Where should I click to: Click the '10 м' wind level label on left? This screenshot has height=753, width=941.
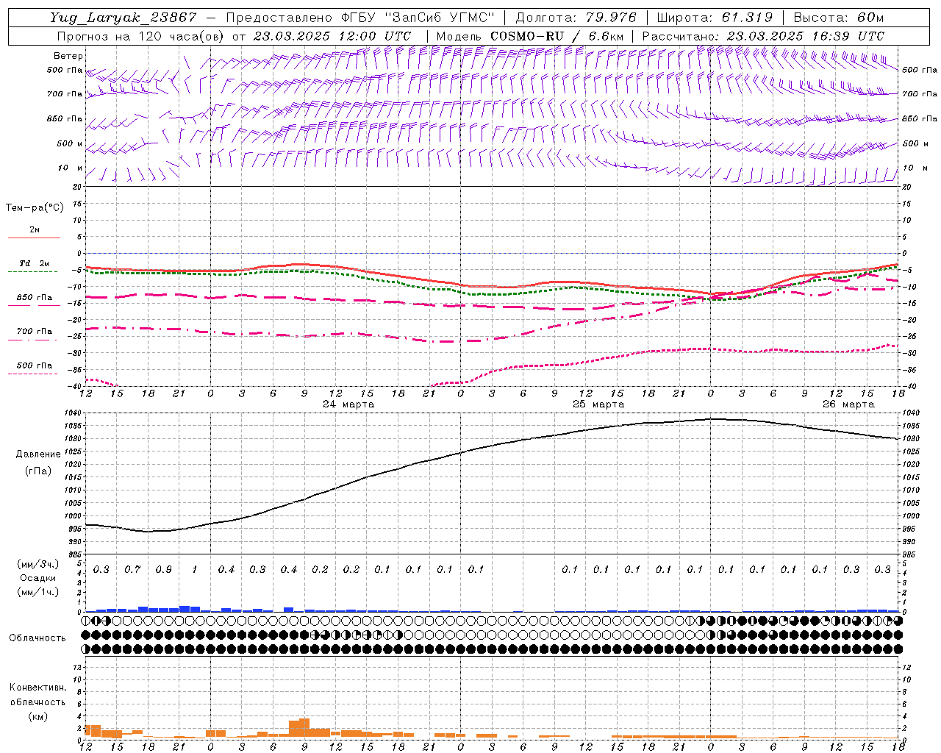70,168
